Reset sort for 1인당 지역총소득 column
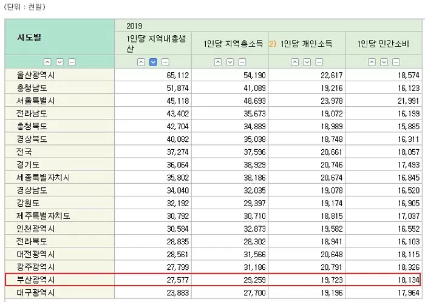Screen dimensions: 425x302 click(x=242, y=62)
